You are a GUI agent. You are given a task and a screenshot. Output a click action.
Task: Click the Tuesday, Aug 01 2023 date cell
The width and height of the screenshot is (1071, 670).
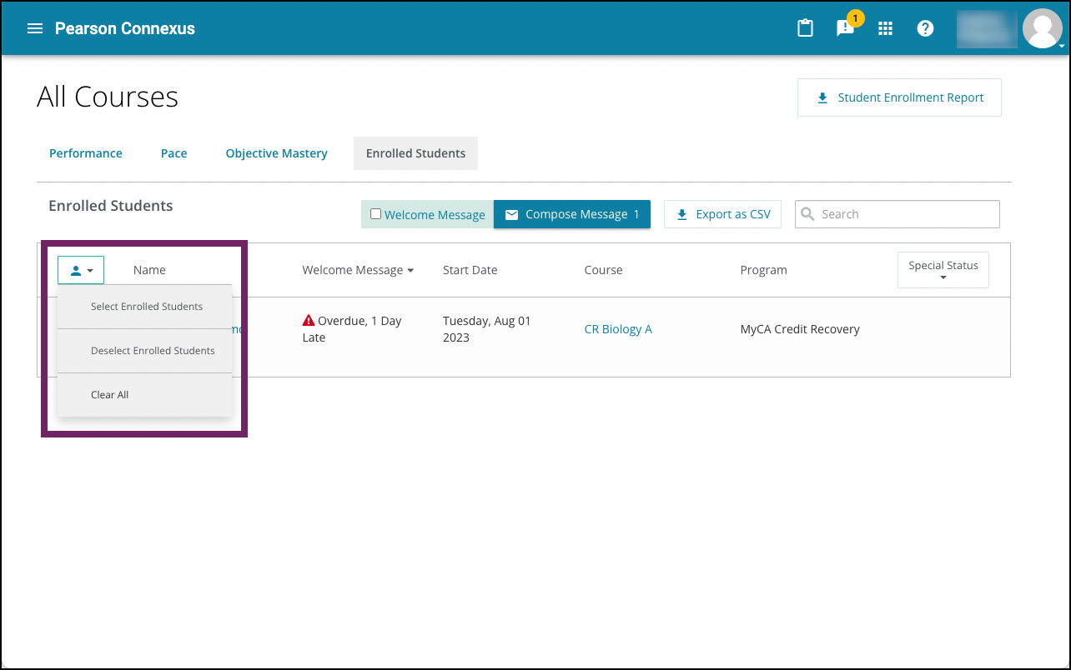coord(487,329)
